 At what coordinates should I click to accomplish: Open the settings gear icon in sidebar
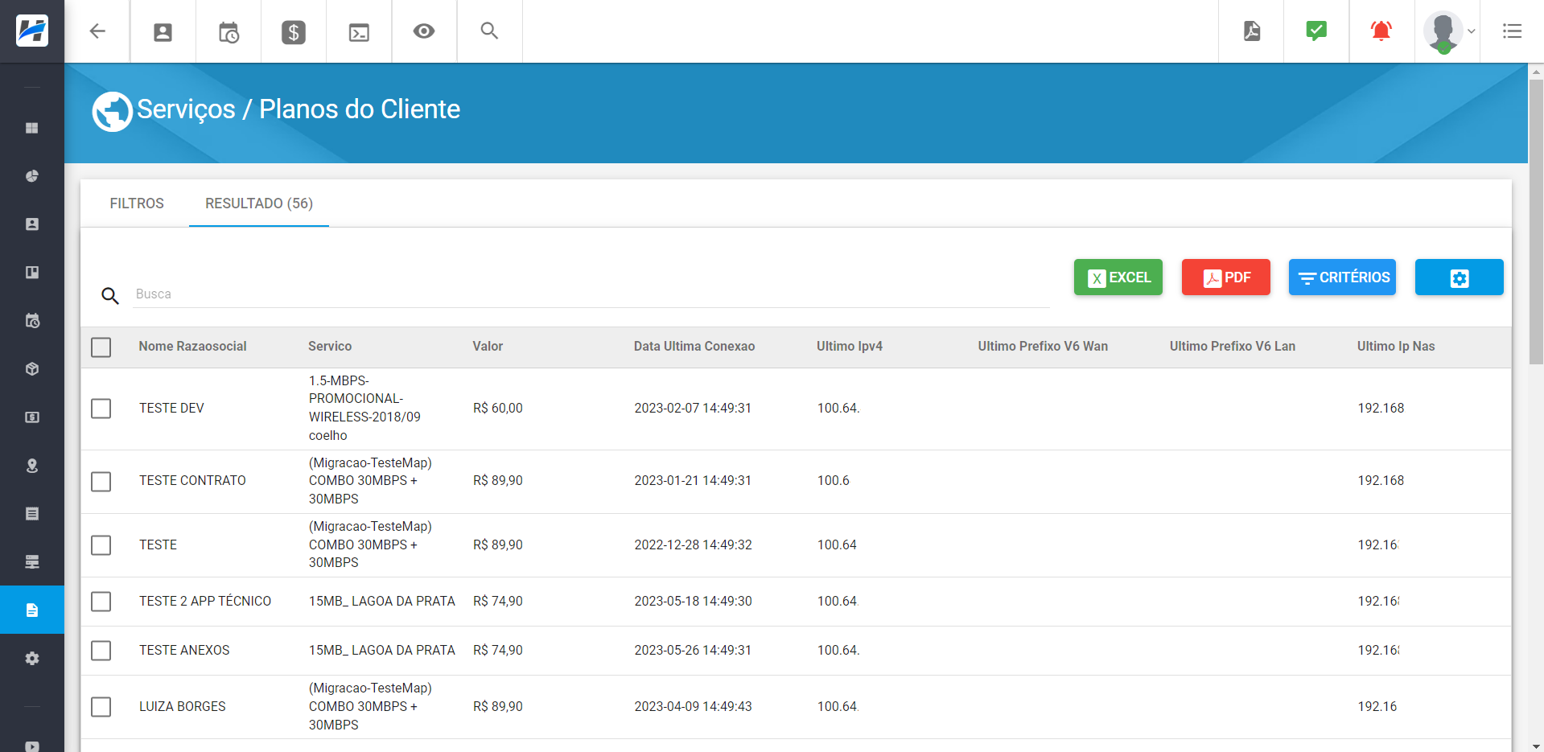32,659
